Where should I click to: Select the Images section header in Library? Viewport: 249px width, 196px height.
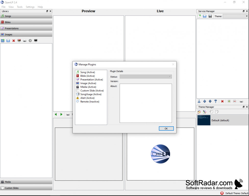coord(26,34)
